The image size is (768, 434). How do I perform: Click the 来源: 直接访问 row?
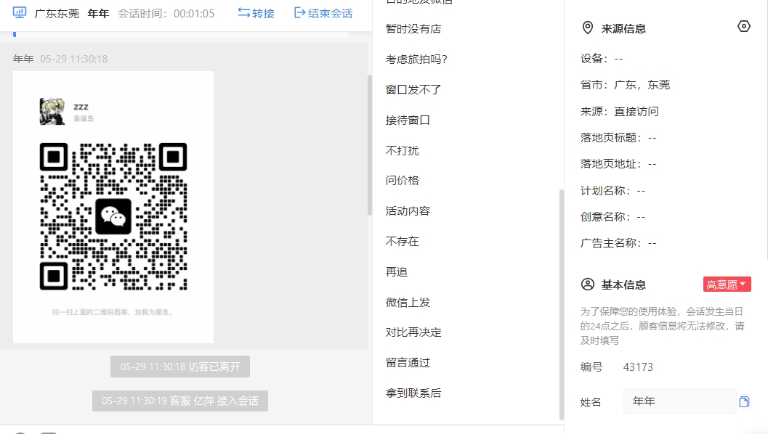620,112
